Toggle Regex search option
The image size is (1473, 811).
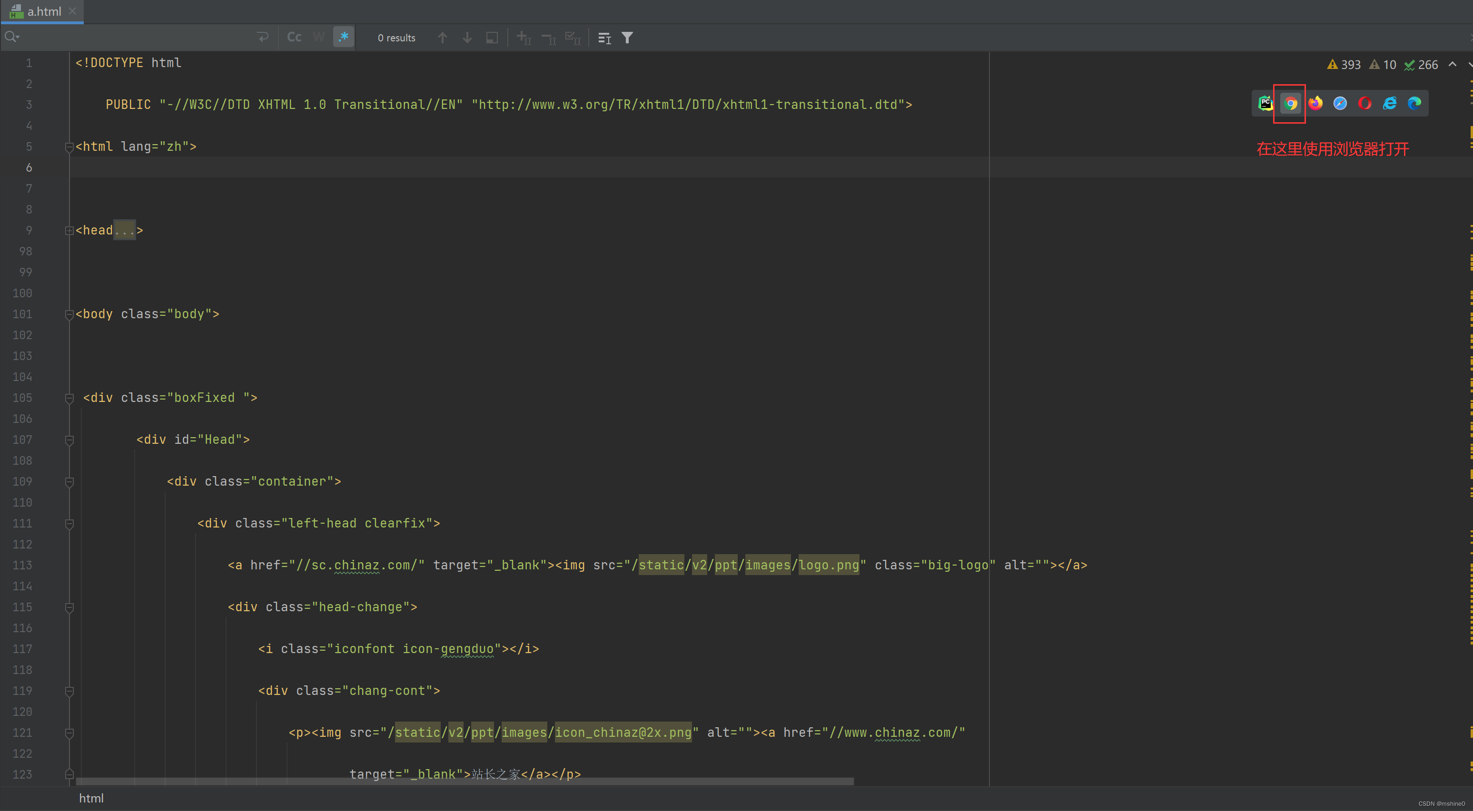pos(343,38)
